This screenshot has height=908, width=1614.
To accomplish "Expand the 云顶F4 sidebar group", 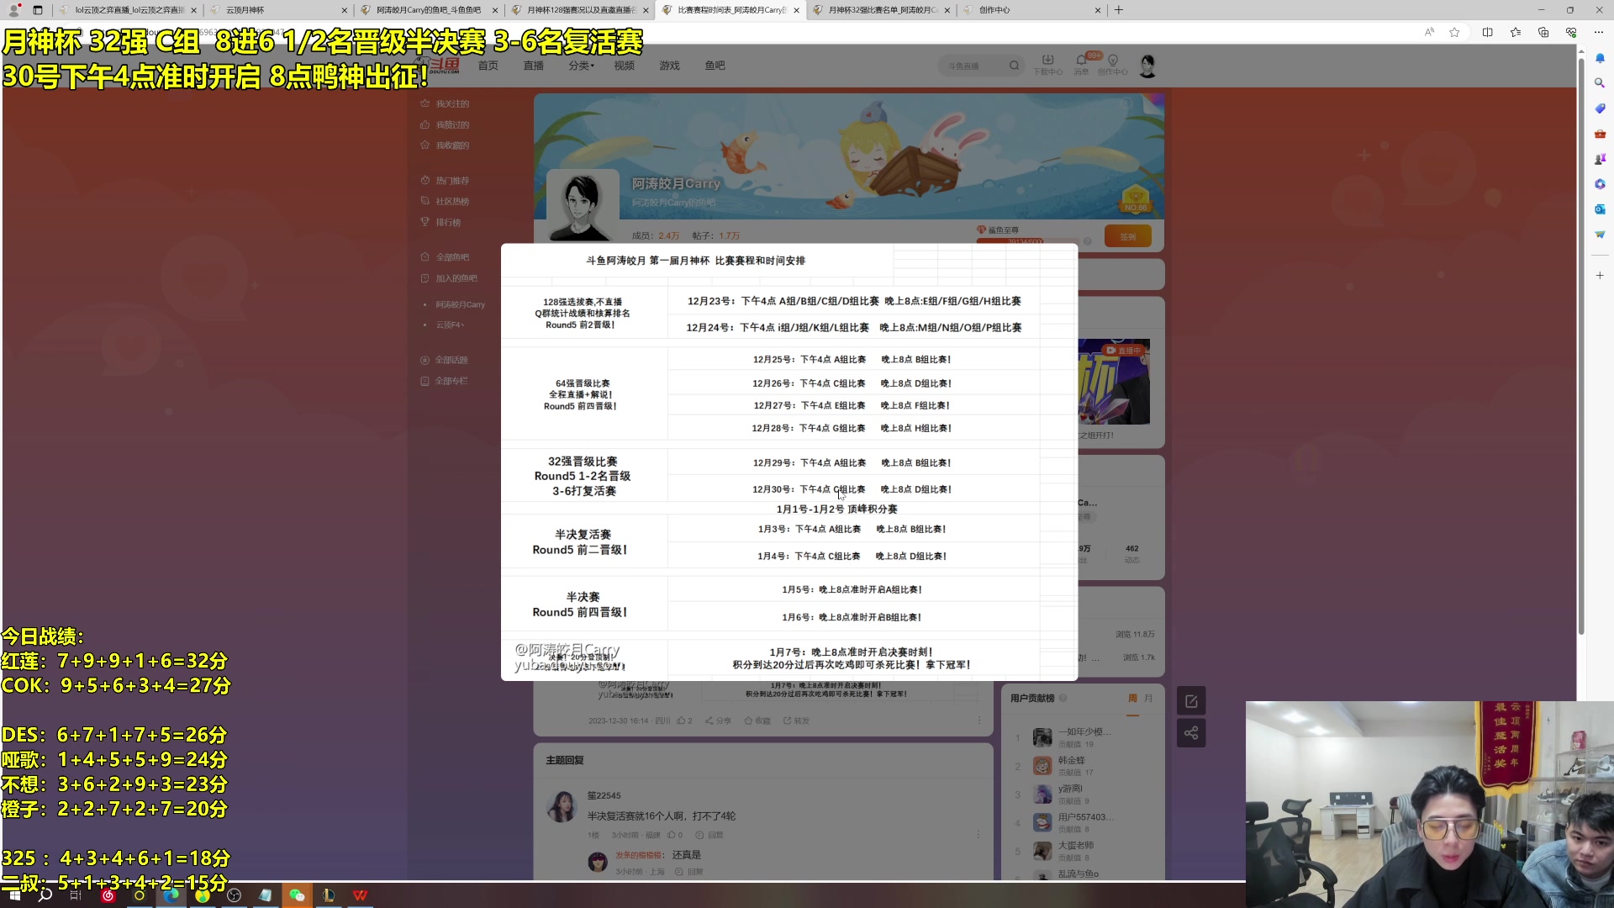I will [x=450, y=325].
